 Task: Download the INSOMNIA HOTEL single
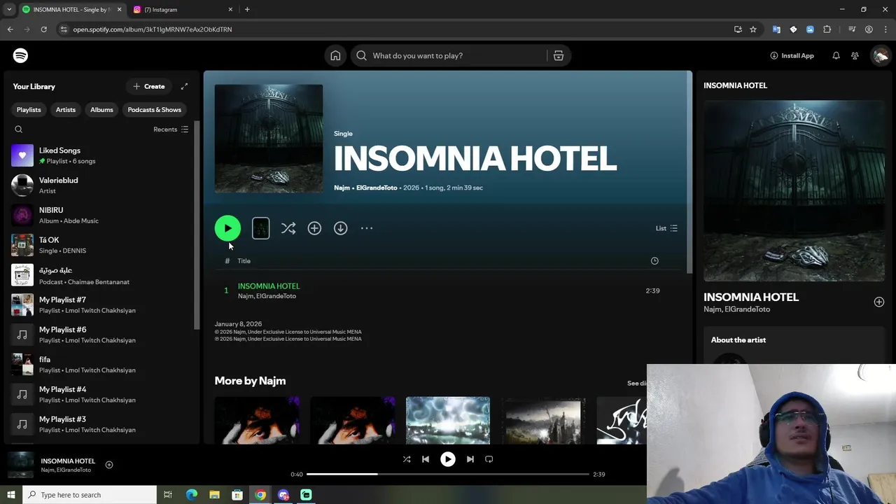[340, 228]
